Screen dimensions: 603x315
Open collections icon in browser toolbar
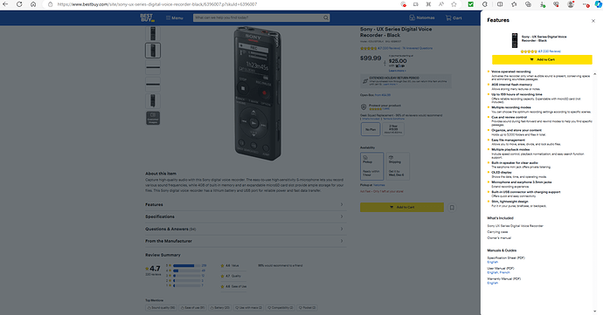point(528,4)
